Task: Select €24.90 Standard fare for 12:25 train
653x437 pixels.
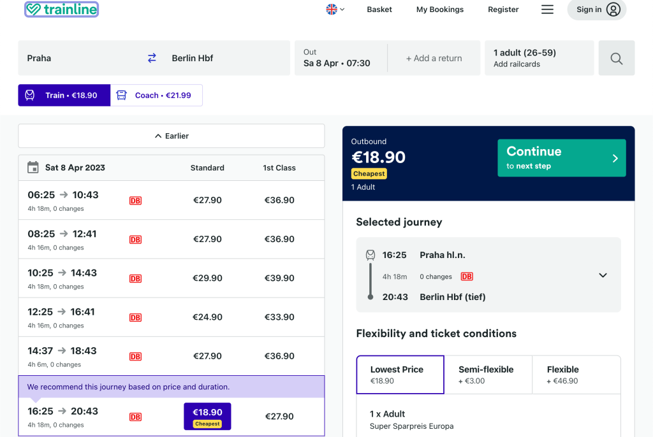Action: tap(207, 317)
